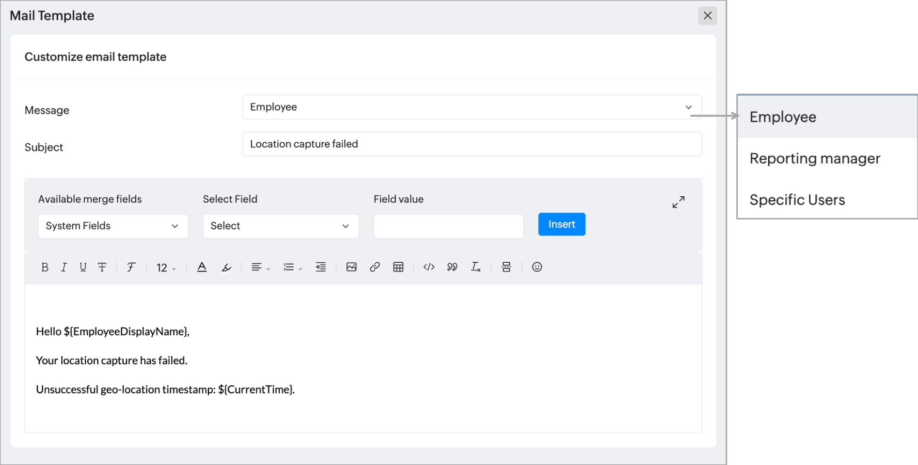918x465 pixels.
Task: Insert a table into the template
Action: click(398, 267)
